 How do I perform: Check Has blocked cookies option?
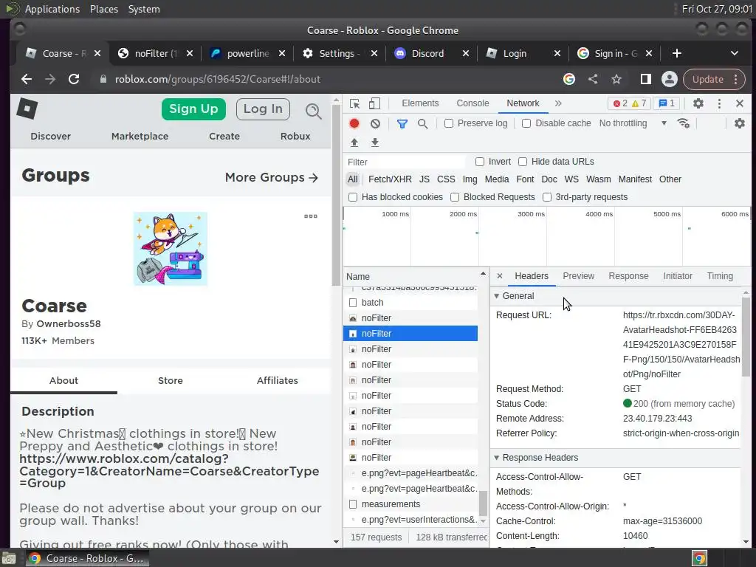coord(353,197)
